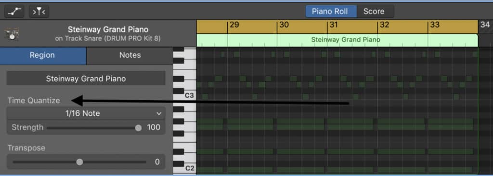Click the drum kit track icon

(12, 34)
